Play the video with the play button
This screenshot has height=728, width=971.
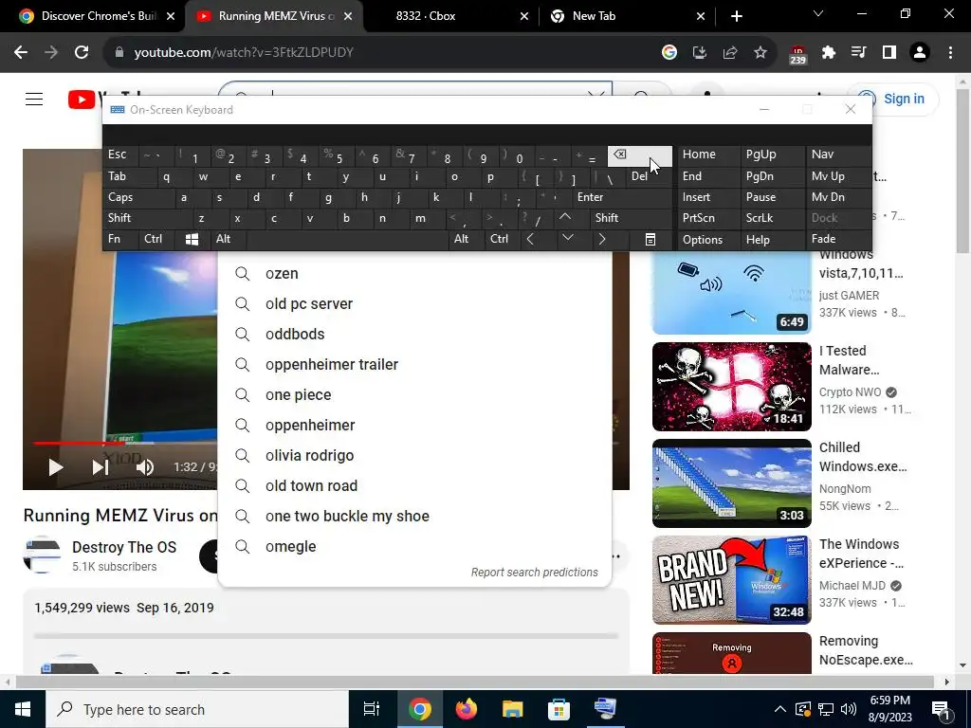point(56,467)
